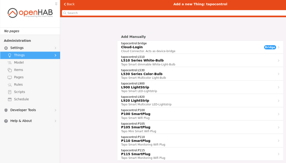Select P115 SmartPlug entry

tap(200, 154)
